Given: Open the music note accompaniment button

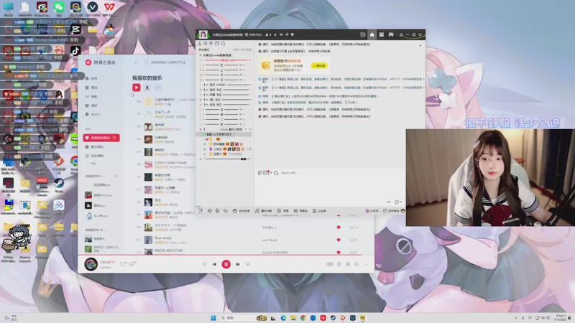Looking at the screenshot, I should pos(263,211).
